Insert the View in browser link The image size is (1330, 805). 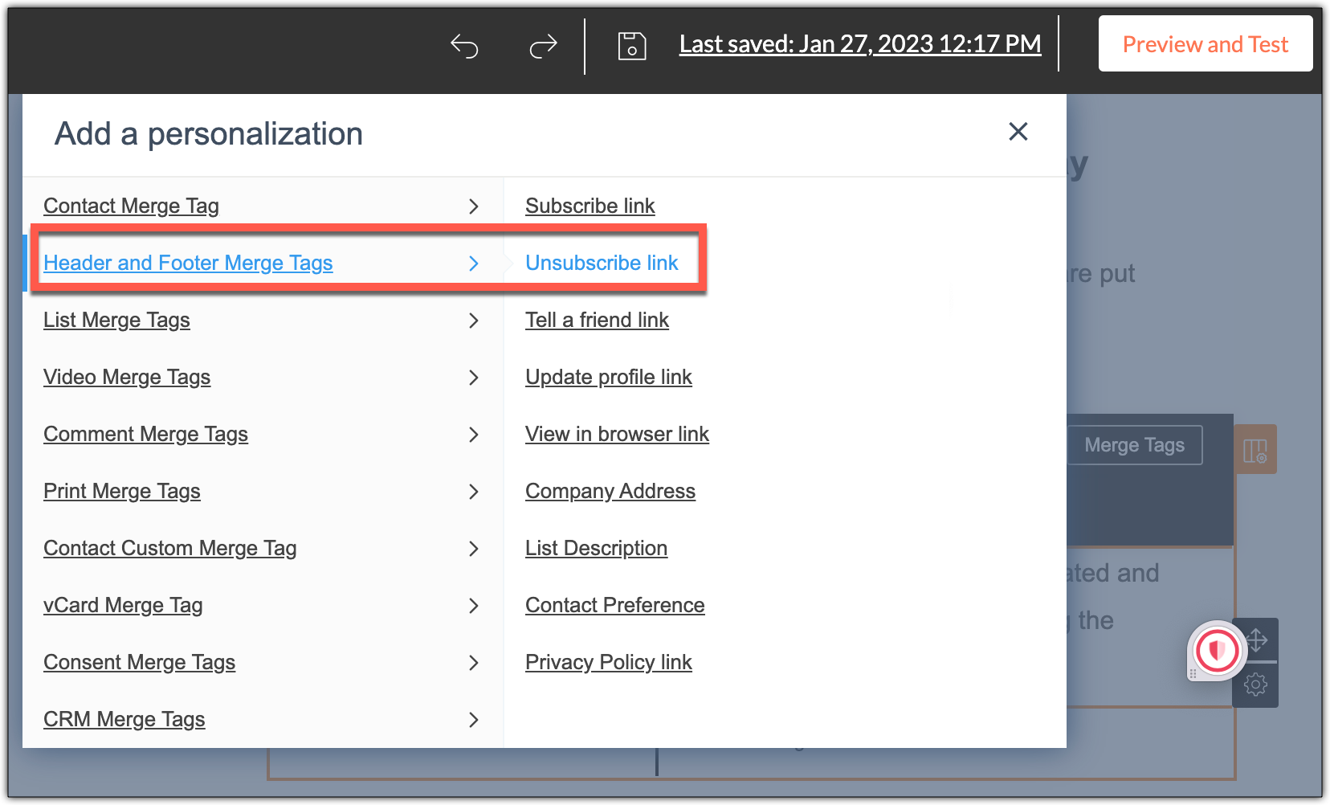pos(617,434)
